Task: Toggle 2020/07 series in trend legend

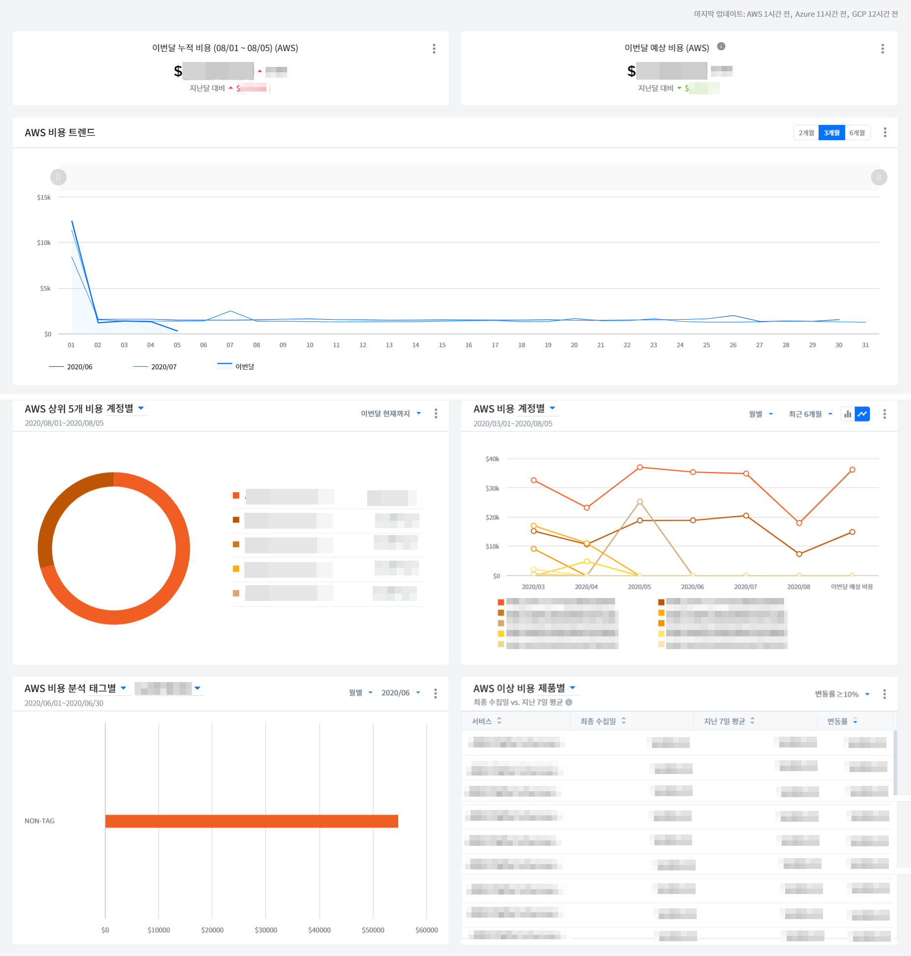Action: (155, 367)
